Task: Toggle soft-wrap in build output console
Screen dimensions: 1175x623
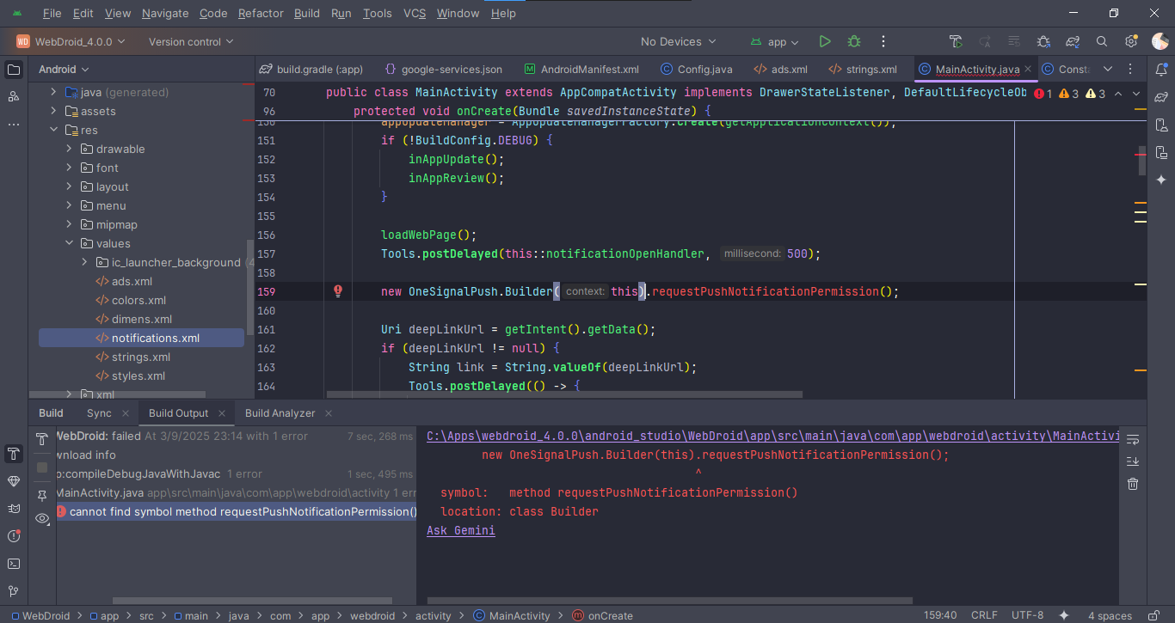Action: (1133, 440)
